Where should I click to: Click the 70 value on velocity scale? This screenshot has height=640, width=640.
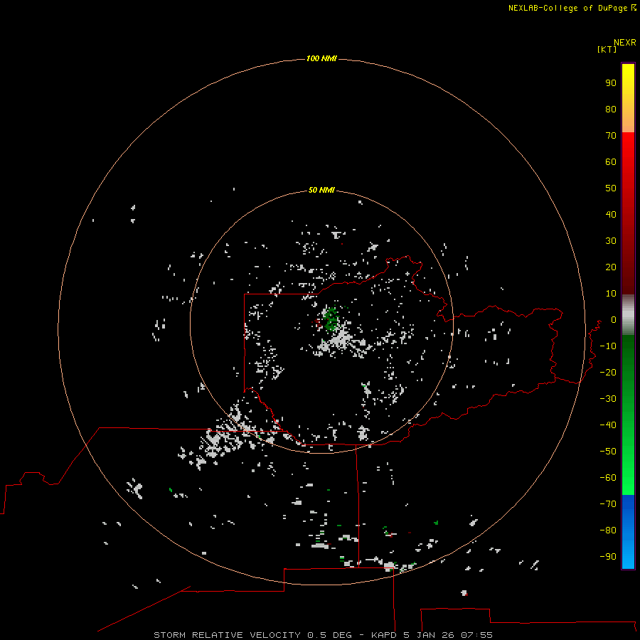click(x=611, y=136)
